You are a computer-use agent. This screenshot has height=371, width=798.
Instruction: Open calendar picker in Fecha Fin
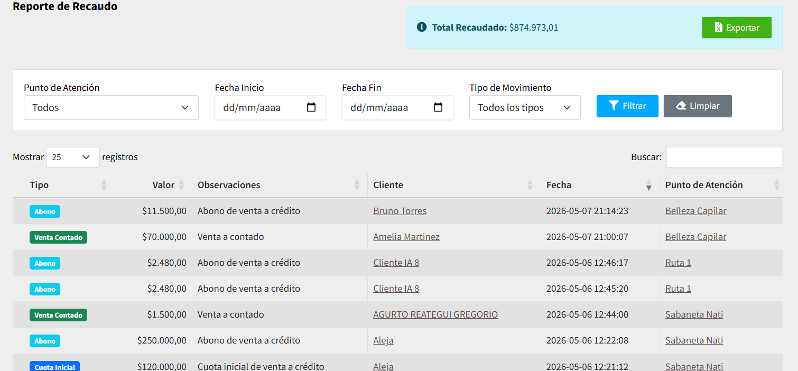pyautogui.click(x=438, y=107)
